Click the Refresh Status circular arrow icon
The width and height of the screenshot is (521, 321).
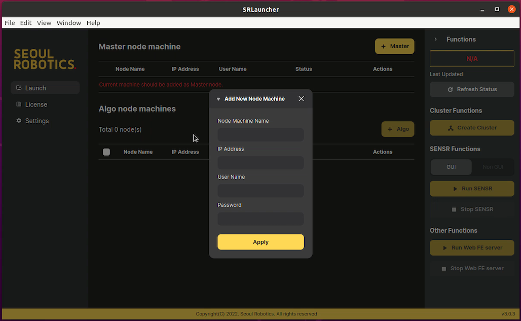(450, 89)
